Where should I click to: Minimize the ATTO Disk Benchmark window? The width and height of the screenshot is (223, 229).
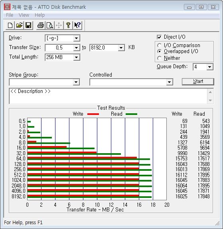pos(189,7)
